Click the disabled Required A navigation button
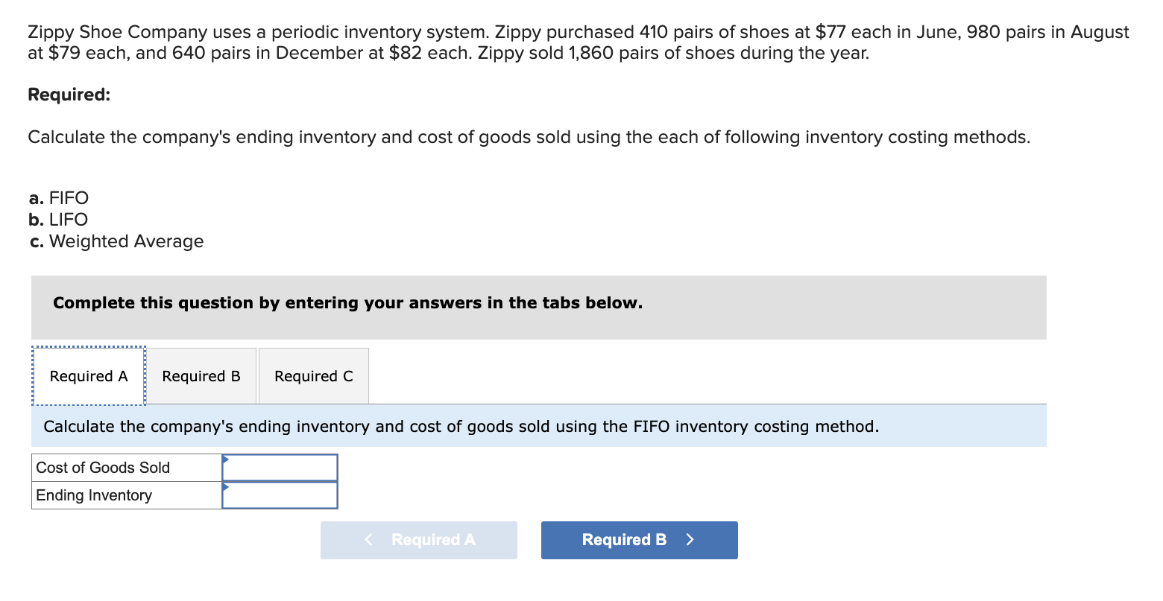The image size is (1163, 601). point(418,540)
